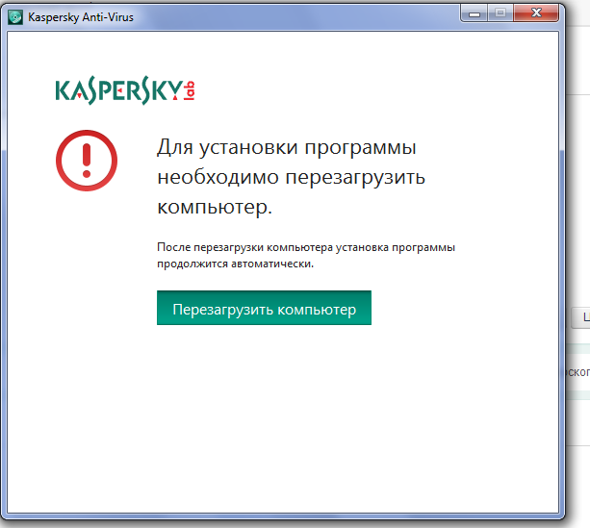Click the red exclamation warning icon
Screen dimensions: 590x528
click(x=87, y=161)
